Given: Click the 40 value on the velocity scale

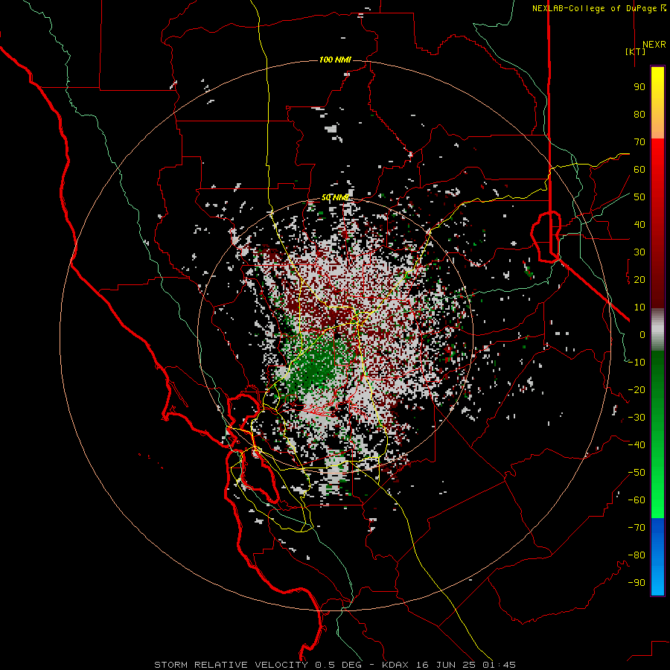Looking at the screenshot, I should 639,225.
